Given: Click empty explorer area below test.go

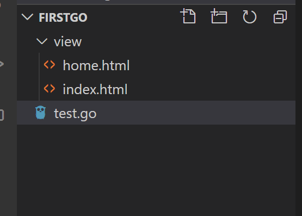Looking at the screenshot, I should [156, 169].
